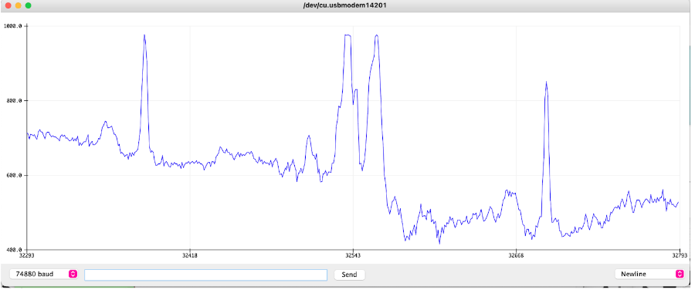
Task: Click the 800.0 y-axis label
Action: click(13, 101)
